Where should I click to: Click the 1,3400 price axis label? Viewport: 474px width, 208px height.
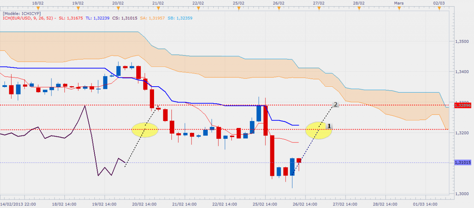[461, 72]
